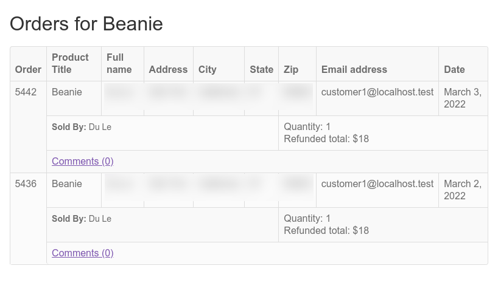Screen dimensions: 498x288
Task: Open Comments (0) link for order 5436
Action: click(x=83, y=253)
